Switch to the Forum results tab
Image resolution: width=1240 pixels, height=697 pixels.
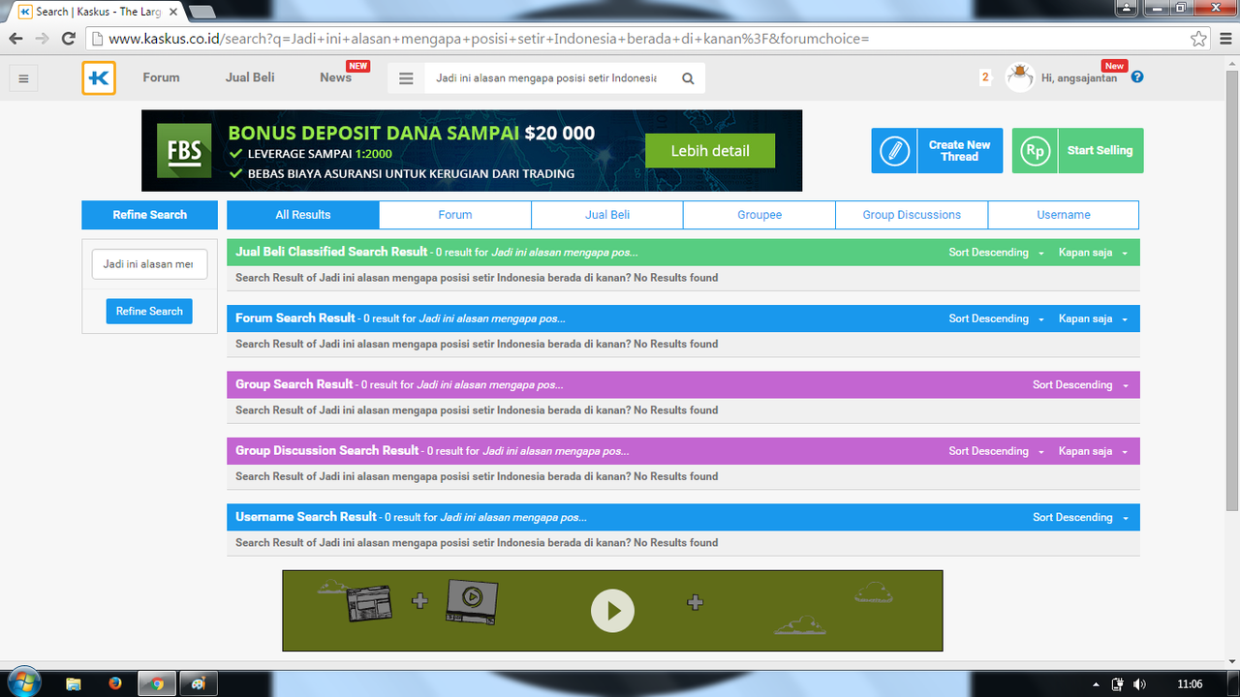pyautogui.click(x=455, y=215)
